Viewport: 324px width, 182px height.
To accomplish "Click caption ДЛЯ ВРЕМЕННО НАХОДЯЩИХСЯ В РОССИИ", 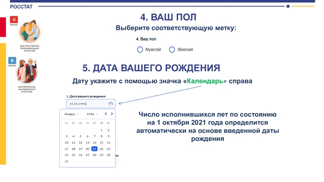I will coord(27,89).
